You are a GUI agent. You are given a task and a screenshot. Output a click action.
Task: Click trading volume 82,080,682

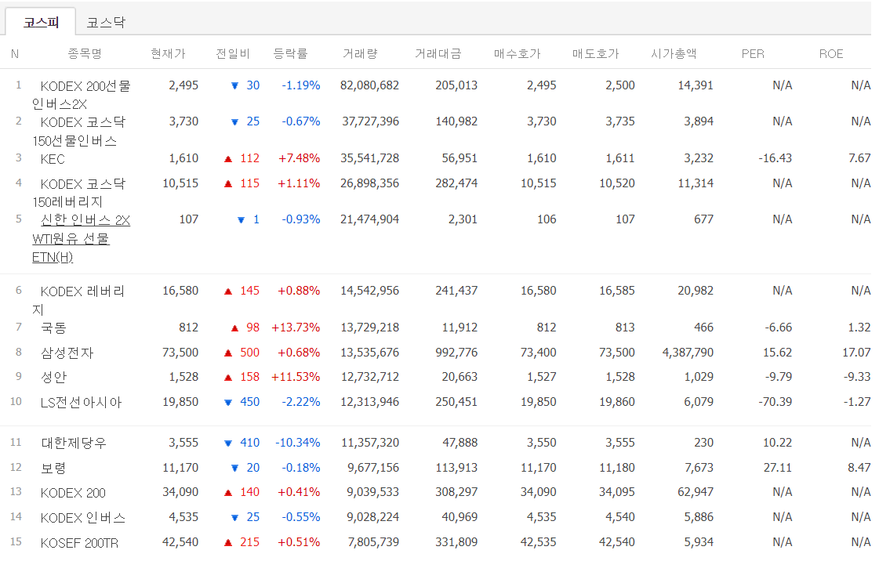(x=369, y=85)
